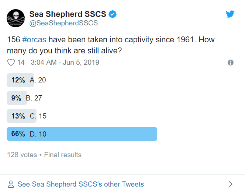Image resolution: width=245 pixels, height=191 pixels.
Task: Click the Sea Shepherd SSCS account name
Action: [68, 14]
